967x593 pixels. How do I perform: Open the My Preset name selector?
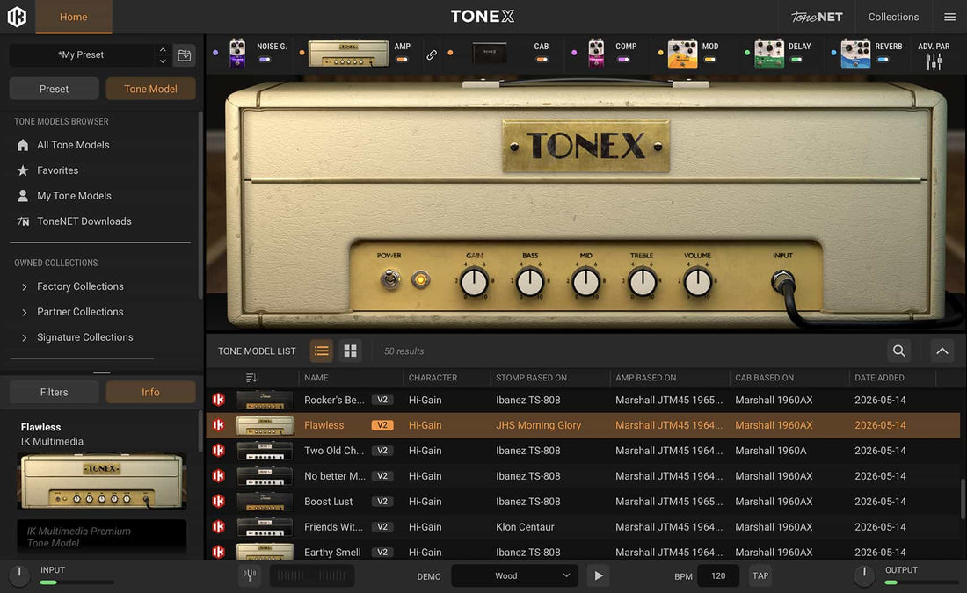(x=81, y=54)
